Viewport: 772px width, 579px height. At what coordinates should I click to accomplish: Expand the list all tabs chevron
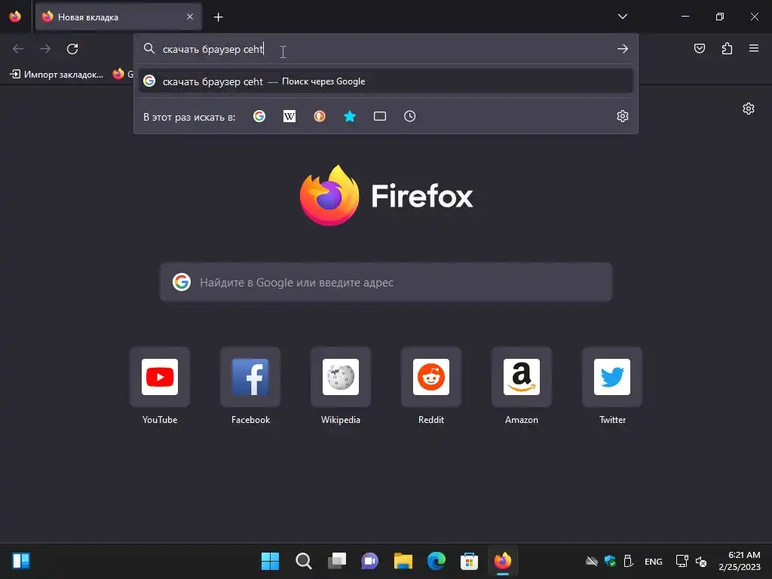click(x=622, y=17)
